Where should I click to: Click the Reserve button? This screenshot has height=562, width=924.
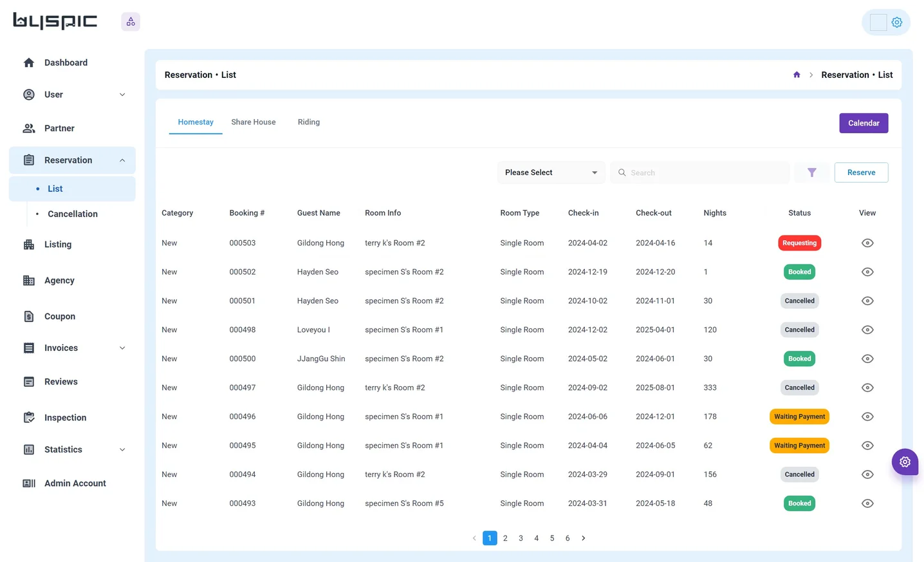[x=861, y=173]
